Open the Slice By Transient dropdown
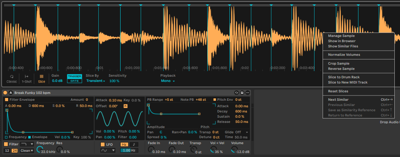The height and width of the screenshot is (157, 400). 96,81
